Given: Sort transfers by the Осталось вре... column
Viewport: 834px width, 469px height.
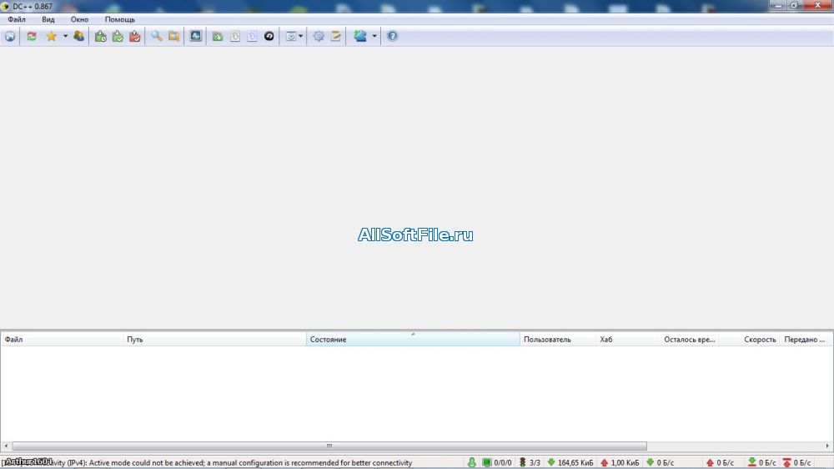Looking at the screenshot, I should [x=690, y=339].
